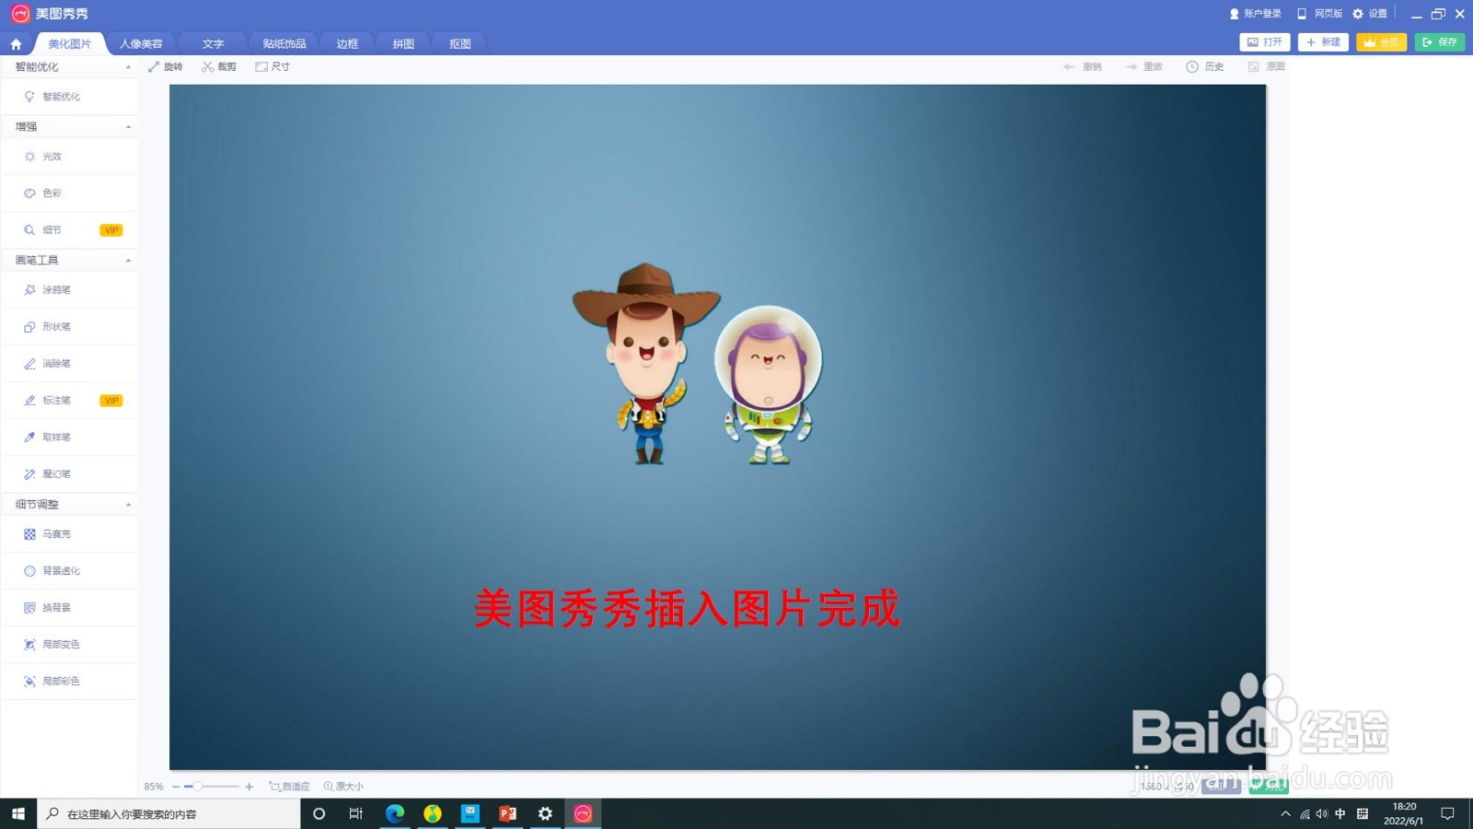This screenshot has width=1473, height=829.
Task: Open the 换背景 change background tool
Action: 70,608
